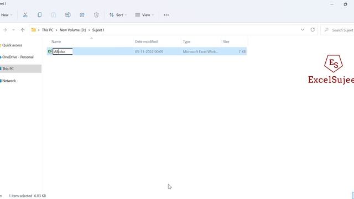Click the Copy icon in toolbar
This screenshot has height=199, width=354.
coord(39,15)
